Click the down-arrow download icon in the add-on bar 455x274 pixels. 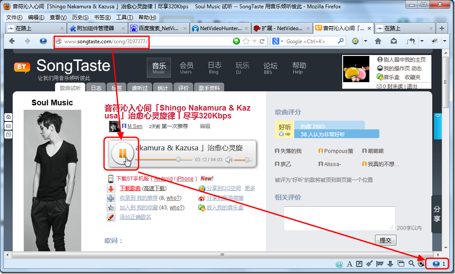tap(390, 264)
